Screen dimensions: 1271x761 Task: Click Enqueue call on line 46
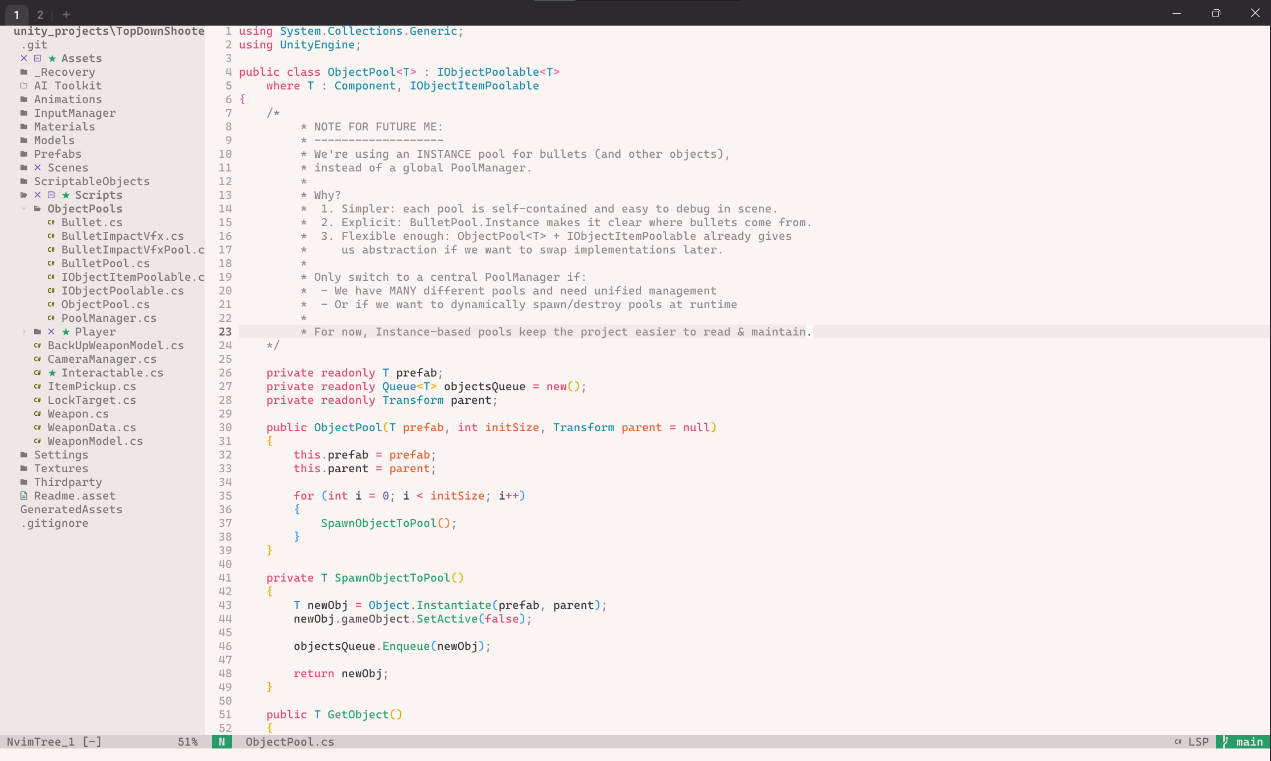(406, 647)
